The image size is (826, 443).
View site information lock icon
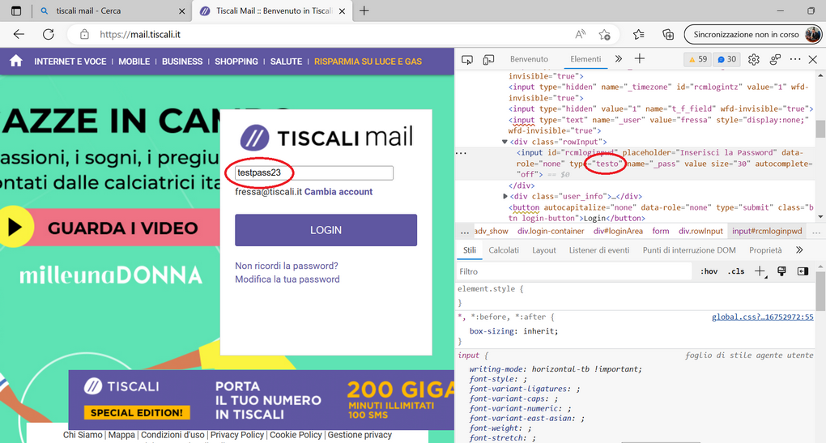point(84,34)
